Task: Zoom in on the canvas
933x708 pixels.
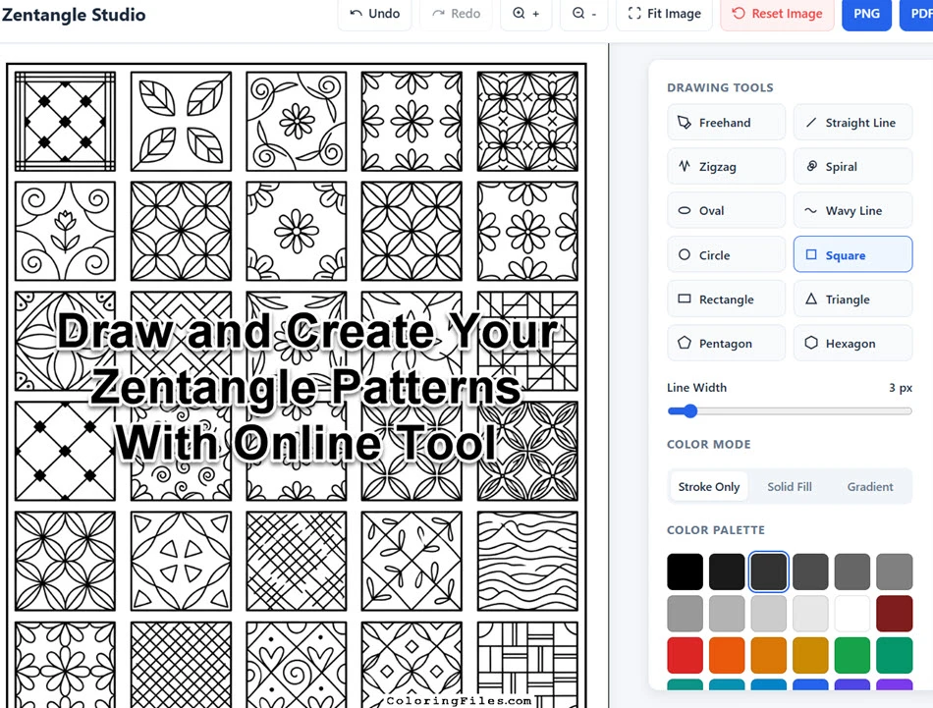Action: pos(526,14)
